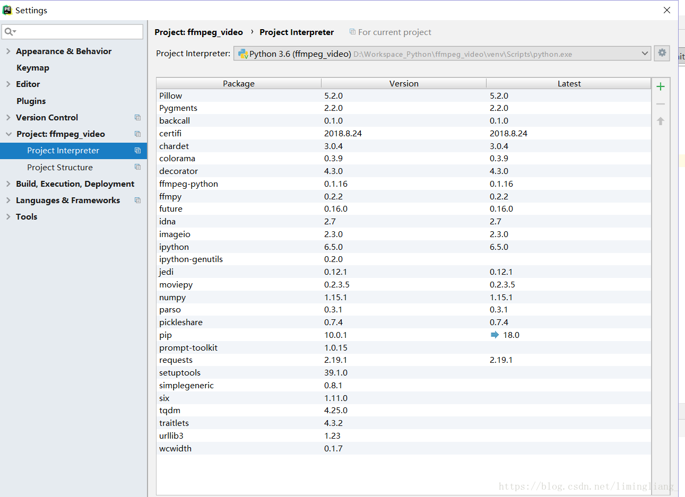This screenshot has height=497, width=685.
Task: Select the urllib3 package row
Action: (x=404, y=436)
